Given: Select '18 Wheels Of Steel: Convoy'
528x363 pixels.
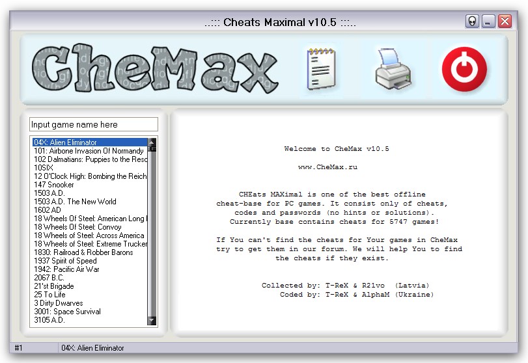Looking at the screenshot, I should tap(90, 227).
